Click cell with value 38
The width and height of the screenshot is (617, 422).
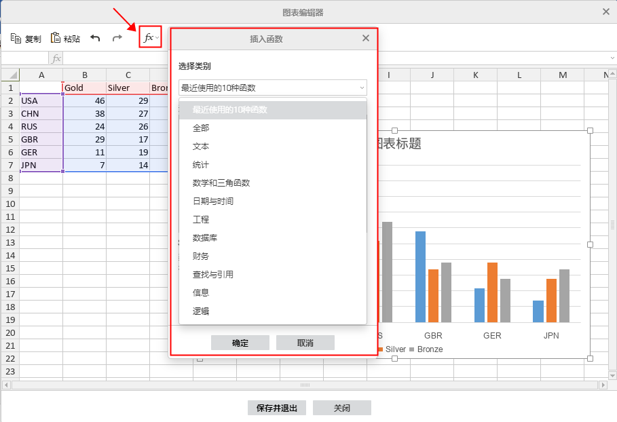(x=85, y=114)
